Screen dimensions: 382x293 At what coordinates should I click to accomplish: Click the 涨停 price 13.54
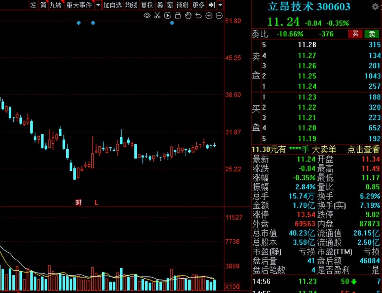click(306, 215)
